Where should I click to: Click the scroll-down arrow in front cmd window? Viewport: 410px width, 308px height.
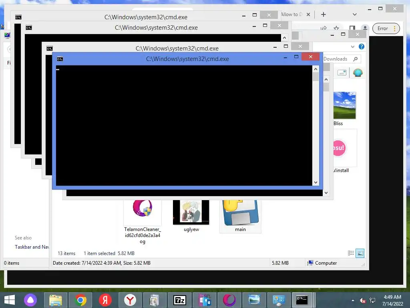point(316,182)
